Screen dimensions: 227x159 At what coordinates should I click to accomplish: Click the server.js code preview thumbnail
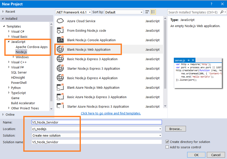(x=198, y=73)
